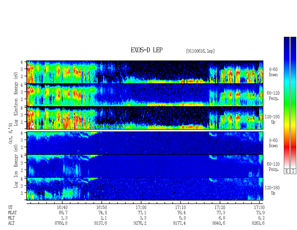
Task: Click the 16:50 time tick label
Action: (101, 207)
